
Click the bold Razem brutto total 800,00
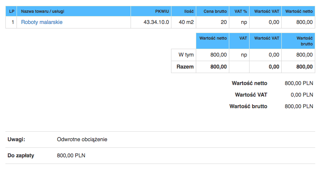(304, 67)
